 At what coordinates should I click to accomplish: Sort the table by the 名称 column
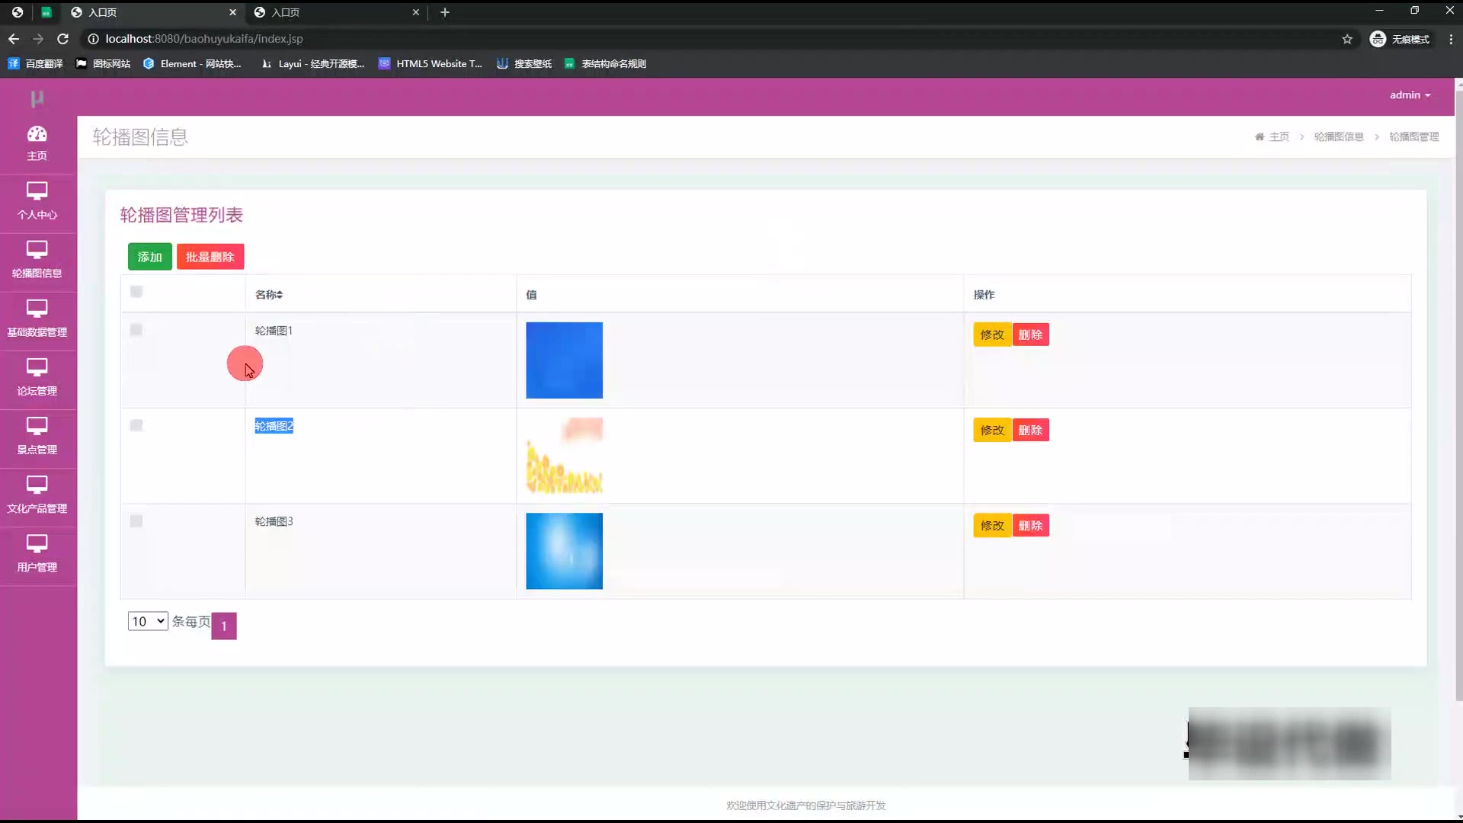click(x=269, y=295)
